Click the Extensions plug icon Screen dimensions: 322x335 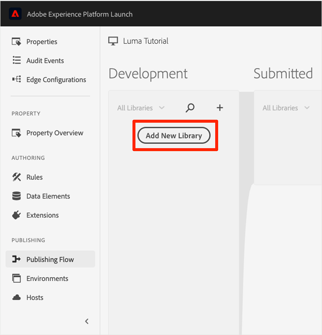coord(17,215)
